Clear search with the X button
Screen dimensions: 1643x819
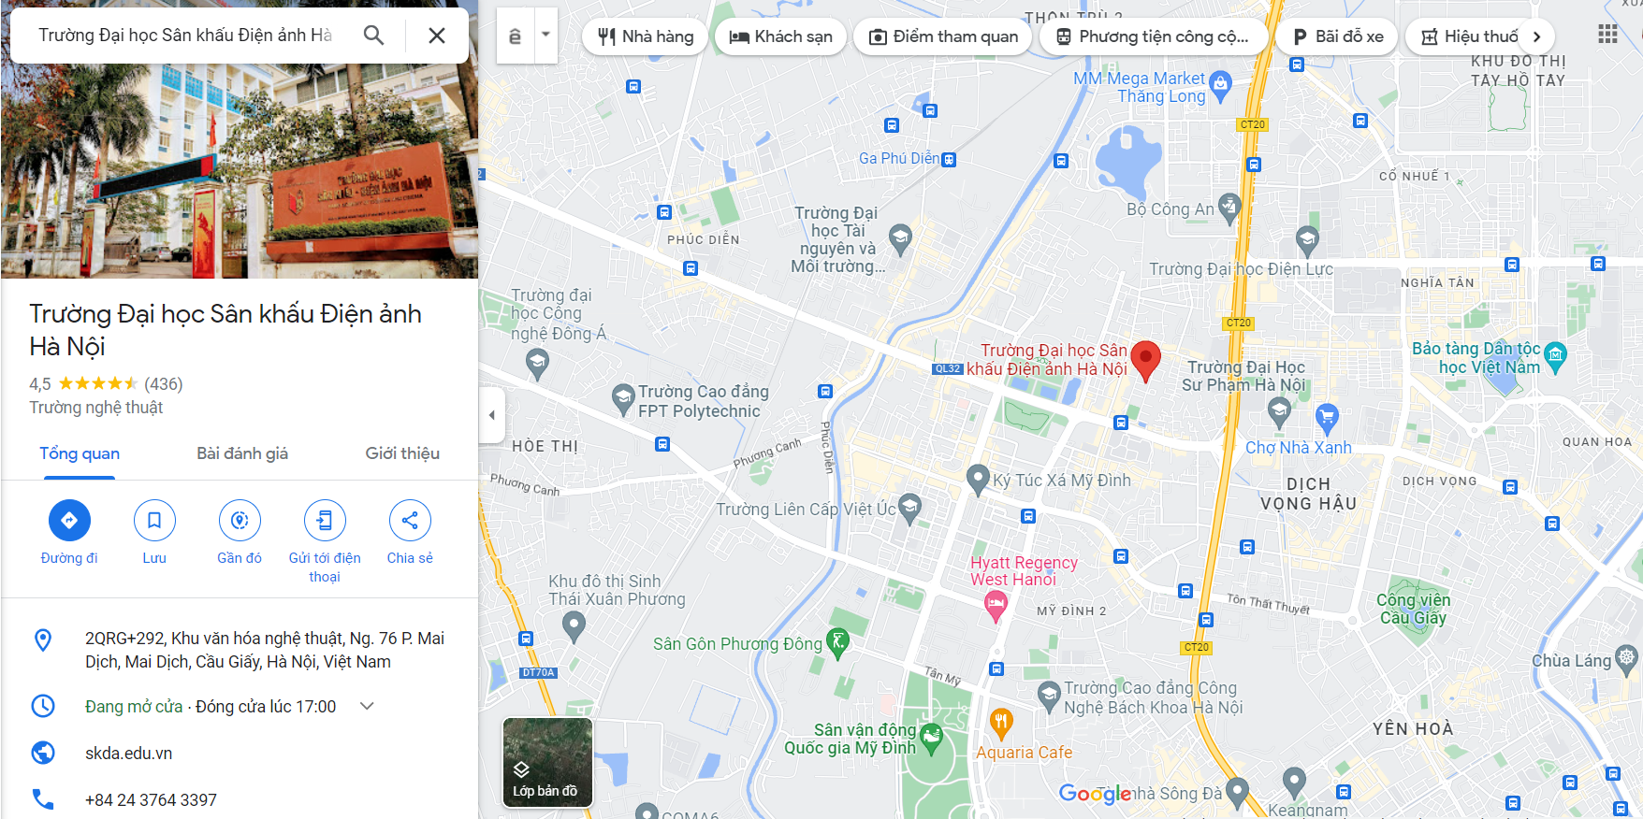(x=436, y=36)
